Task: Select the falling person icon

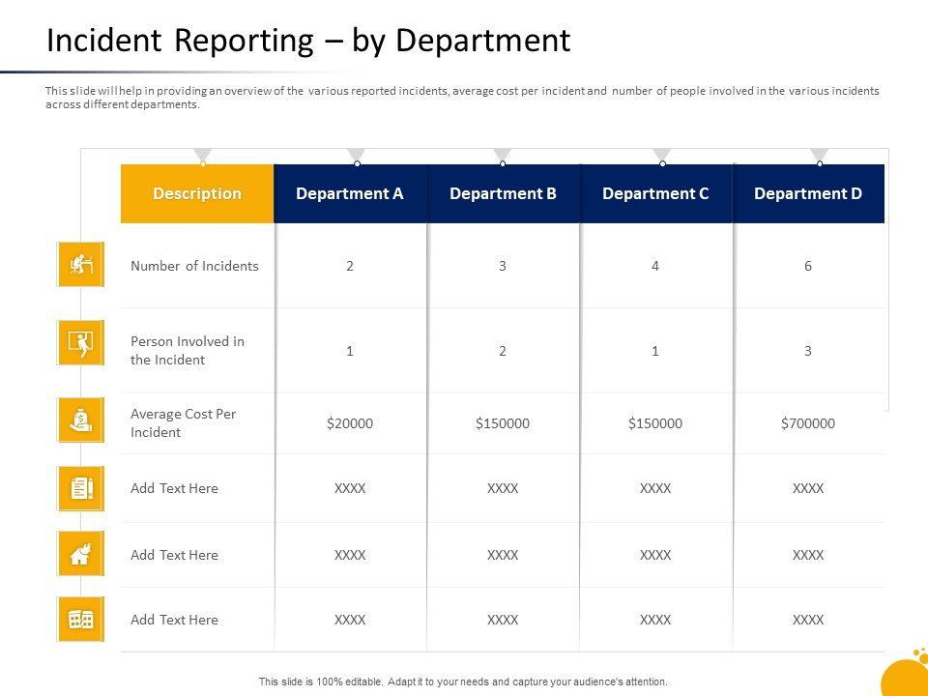Action: (80, 342)
